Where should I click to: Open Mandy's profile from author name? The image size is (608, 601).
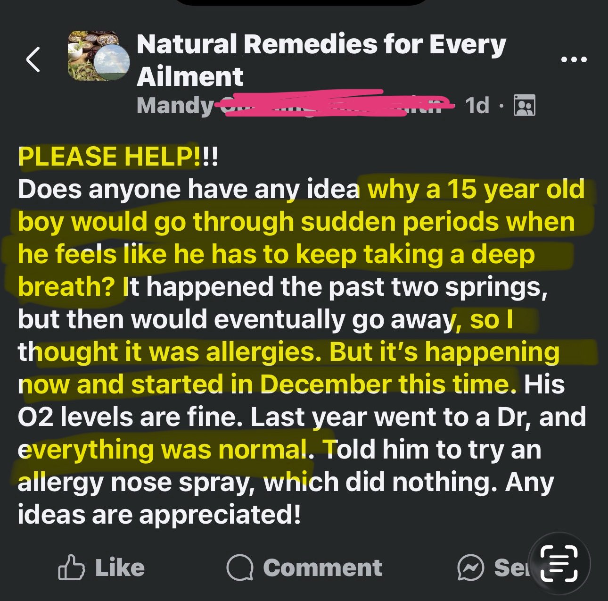click(175, 106)
